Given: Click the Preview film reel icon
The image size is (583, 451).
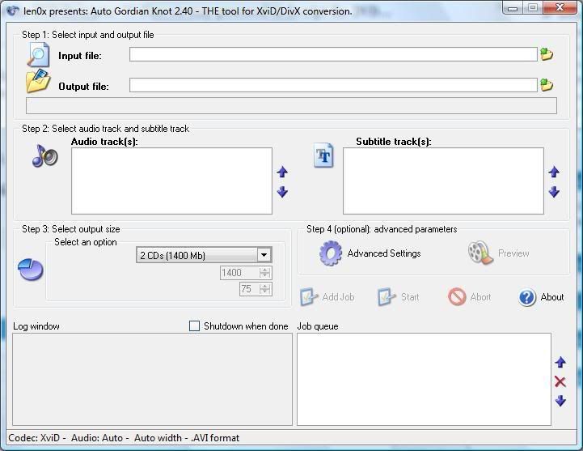Looking at the screenshot, I should tap(480, 253).
